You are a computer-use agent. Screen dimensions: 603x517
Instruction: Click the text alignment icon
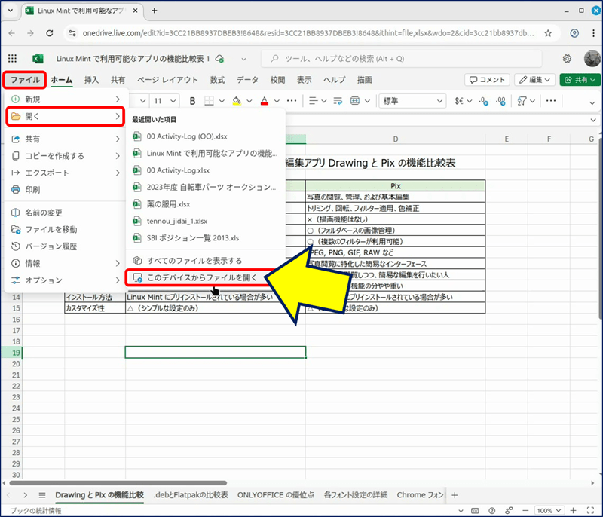tap(314, 101)
